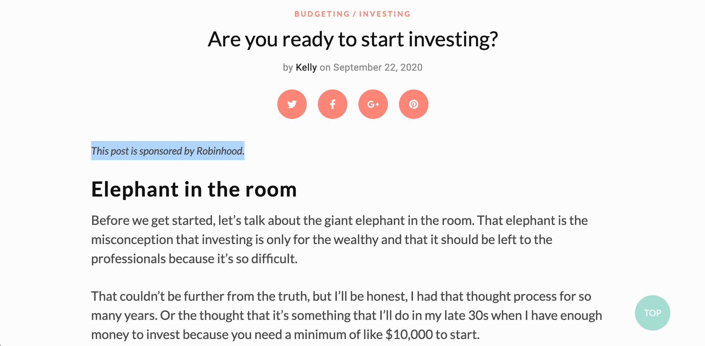Image resolution: width=705 pixels, height=346 pixels.
Task: Click the 'Are you ready to start investing?' title
Action: pyautogui.click(x=353, y=39)
